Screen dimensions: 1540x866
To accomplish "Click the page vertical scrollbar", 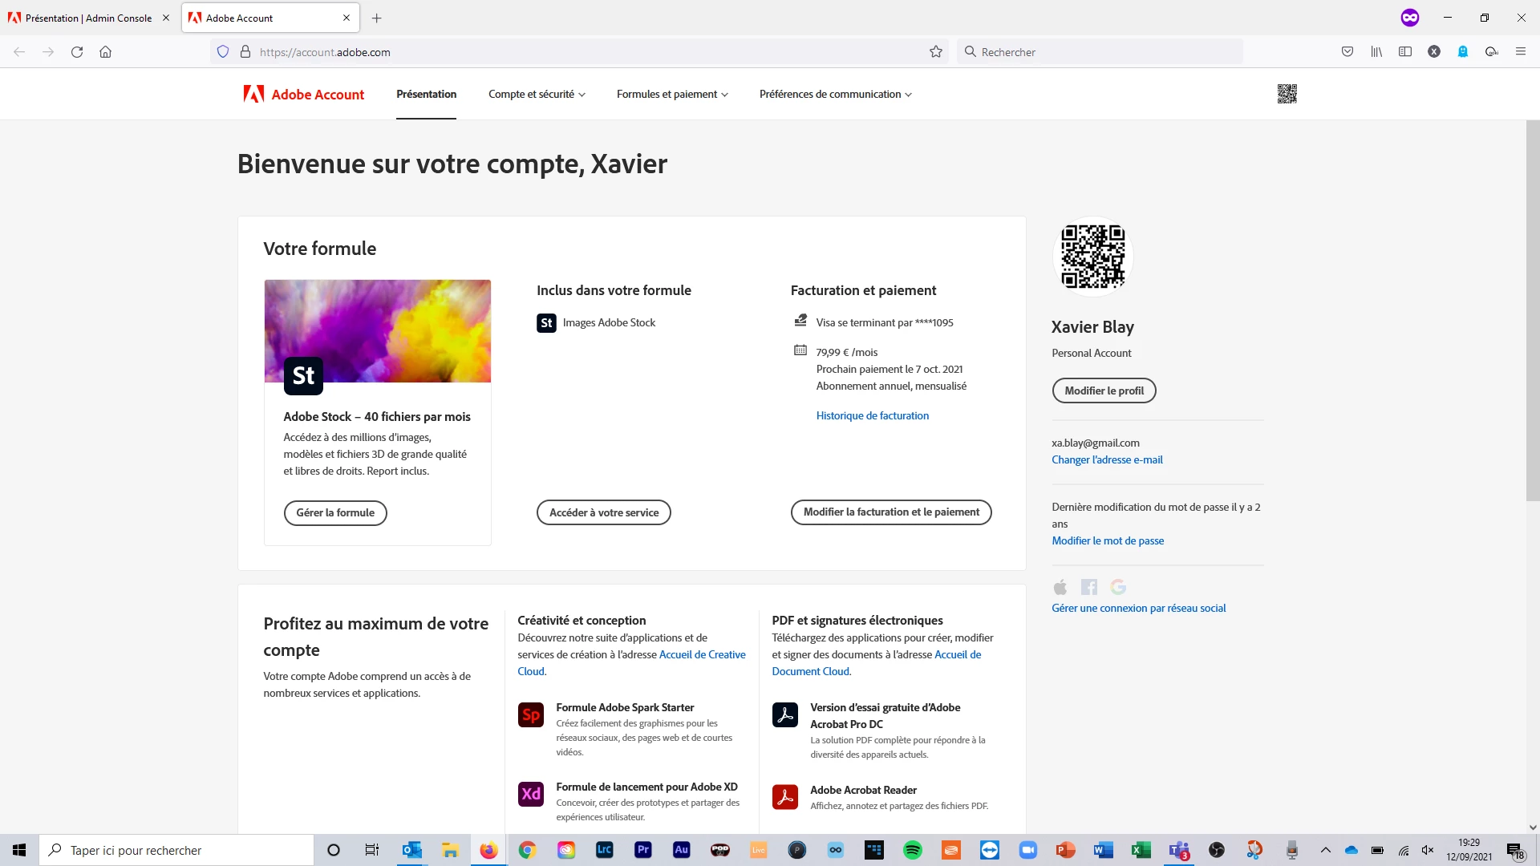I will click(1532, 313).
